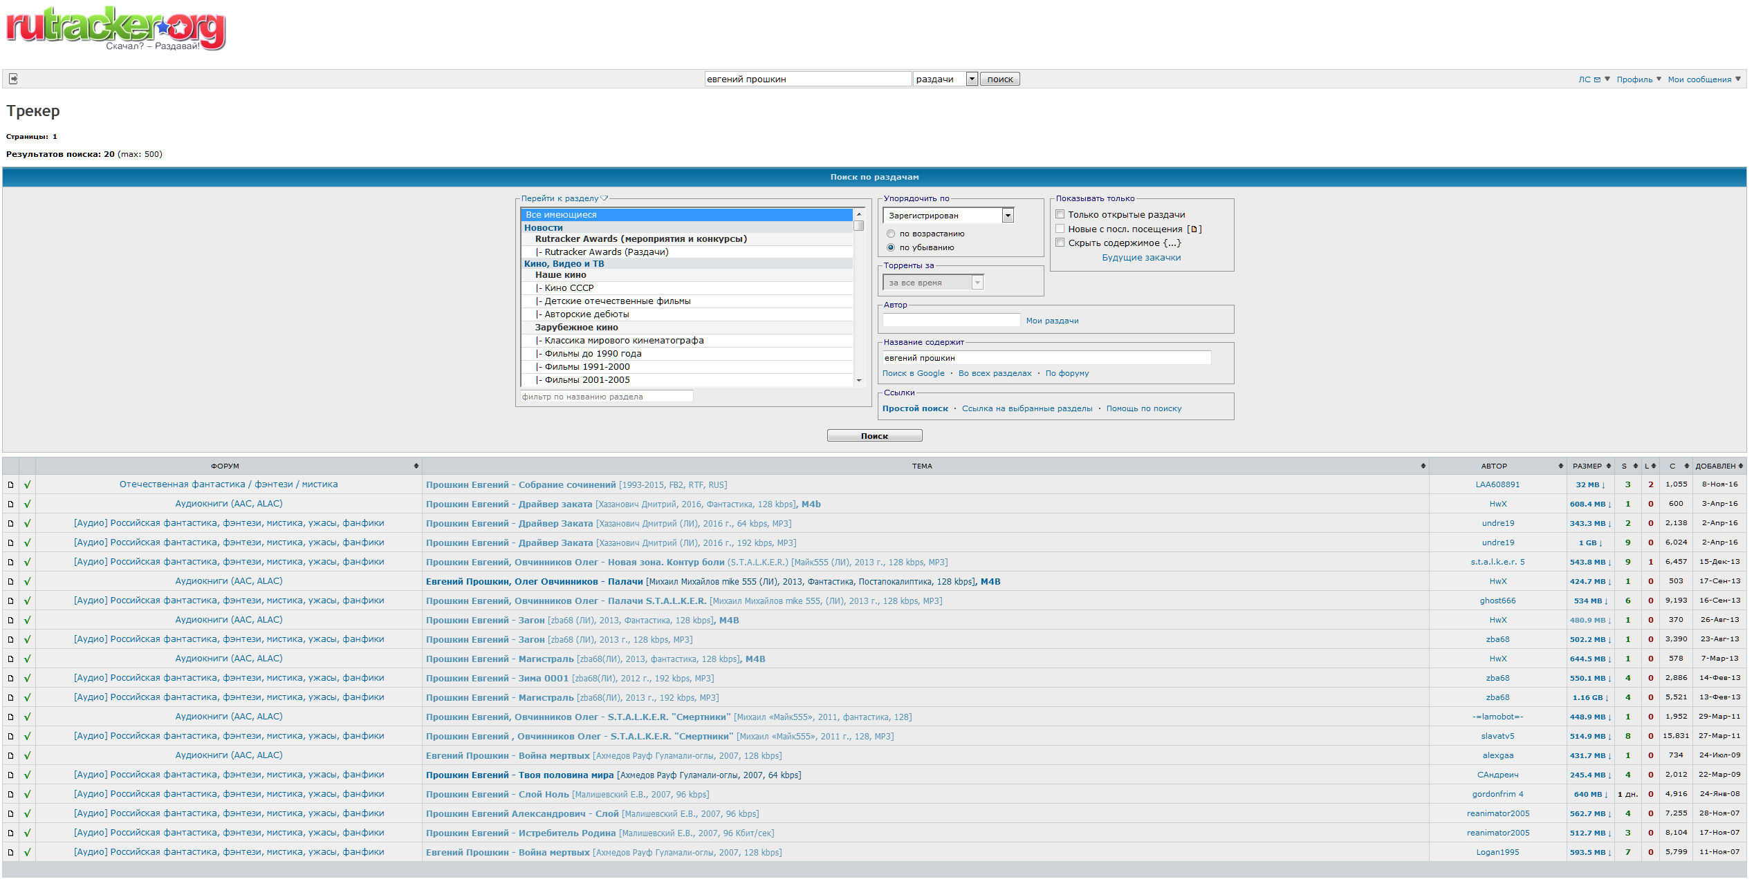Focus the top search box containing евгений прошкин
The image size is (1754, 888).
tap(808, 79)
